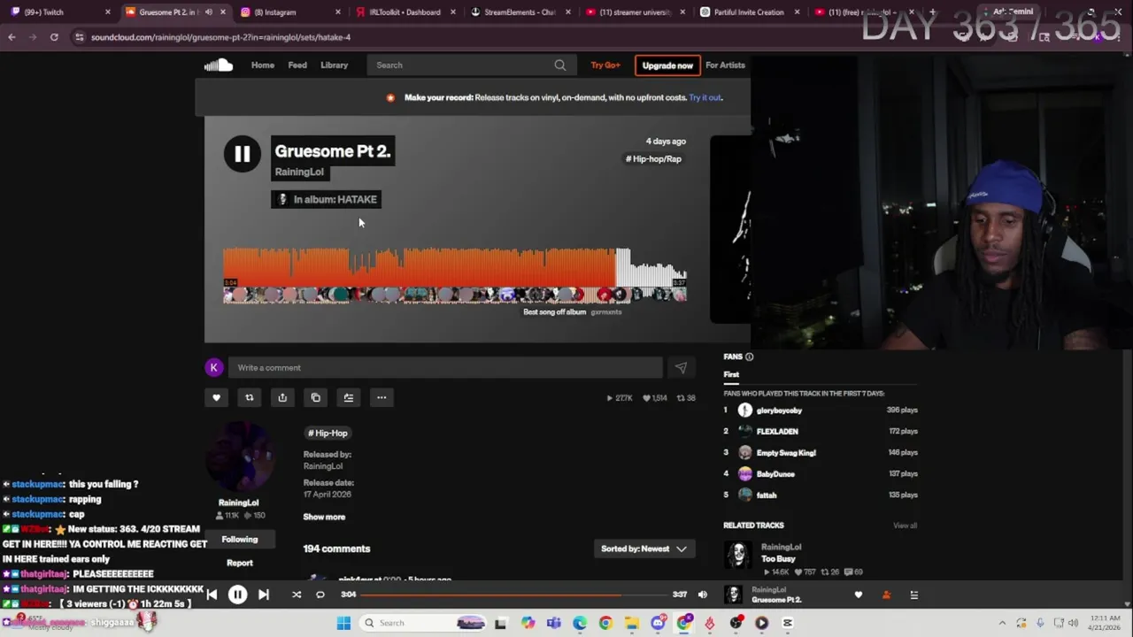The image size is (1133, 637).
Task: Click the Try it out link in banner
Action: pos(705,98)
